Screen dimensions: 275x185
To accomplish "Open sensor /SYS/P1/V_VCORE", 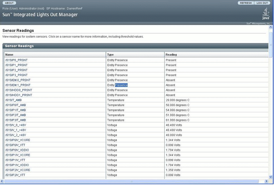I will 17,155.
